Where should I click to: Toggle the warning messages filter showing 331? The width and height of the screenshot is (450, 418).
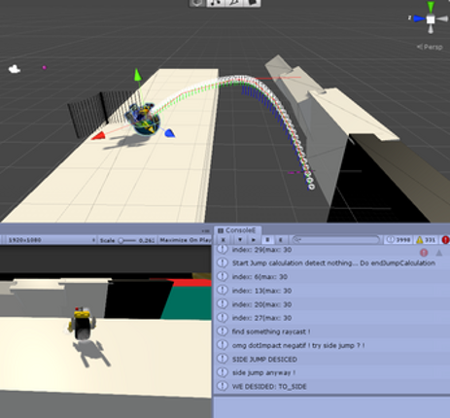(x=426, y=240)
